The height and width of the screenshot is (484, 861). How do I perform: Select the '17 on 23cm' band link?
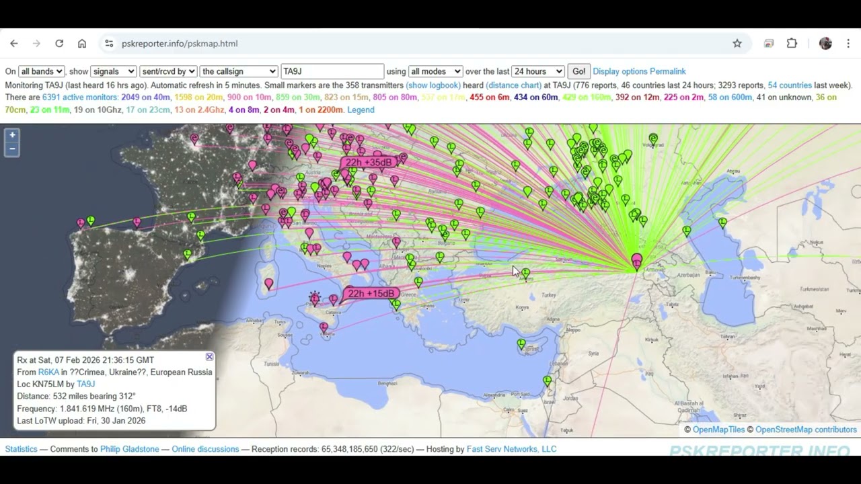click(x=148, y=110)
